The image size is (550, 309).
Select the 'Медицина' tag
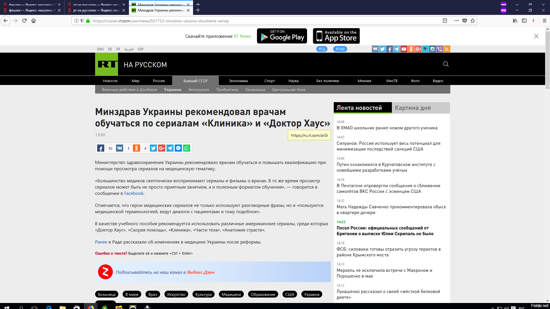(231, 294)
